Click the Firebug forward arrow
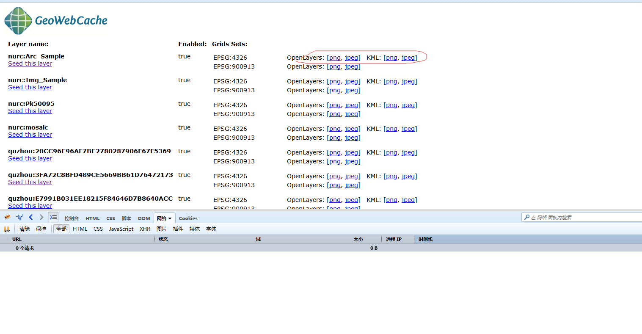 (x=41, y=218)
